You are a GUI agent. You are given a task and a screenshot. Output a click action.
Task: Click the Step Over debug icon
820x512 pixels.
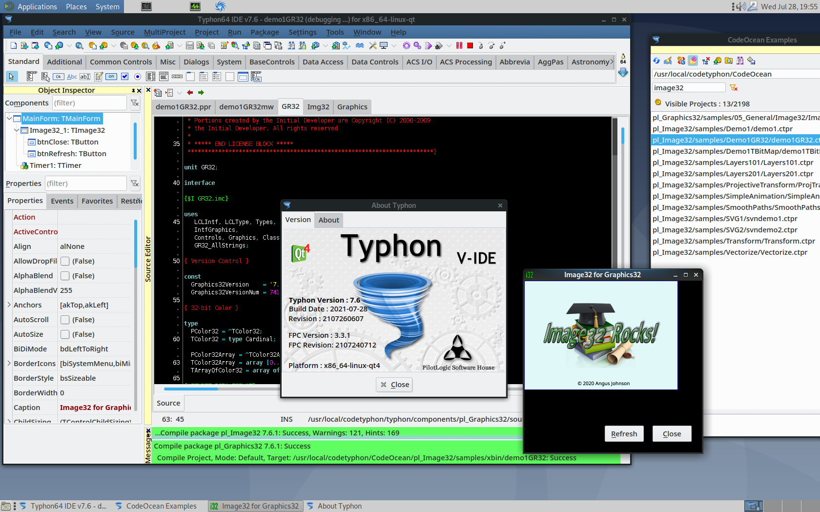click(x=491, y=45)
